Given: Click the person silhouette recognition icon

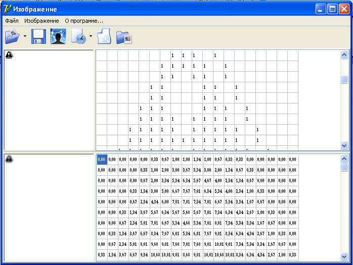Looking at the screenshot, I should pos(58,36).
